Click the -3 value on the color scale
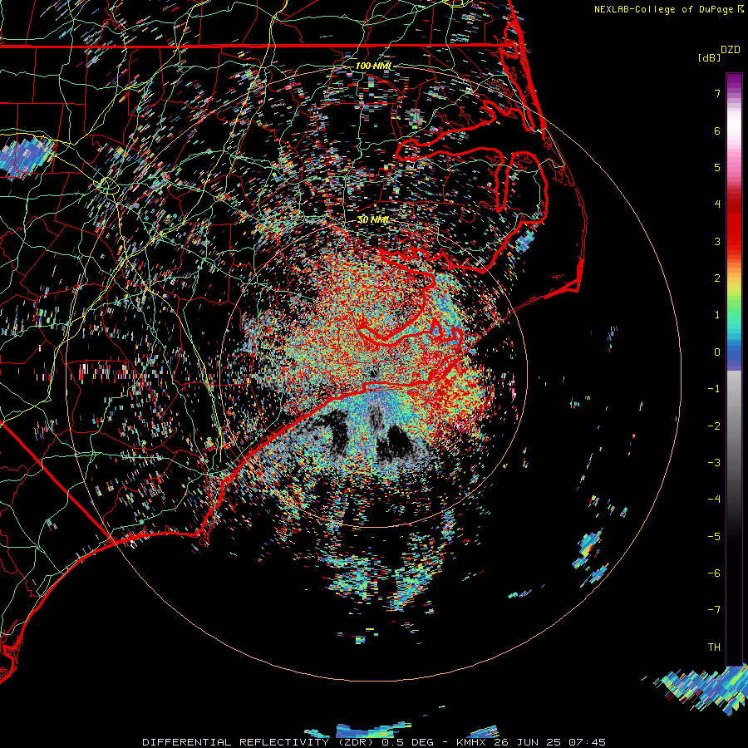This screenshot has width=748, height=748. pos(714,463)
